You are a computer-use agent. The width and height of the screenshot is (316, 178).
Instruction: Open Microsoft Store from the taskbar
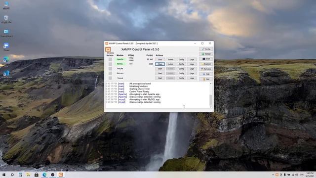pyautogui.click(x=37, y=175)
